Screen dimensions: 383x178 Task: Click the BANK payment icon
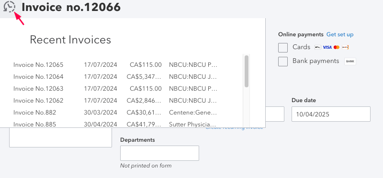click(x=350, y=62)
